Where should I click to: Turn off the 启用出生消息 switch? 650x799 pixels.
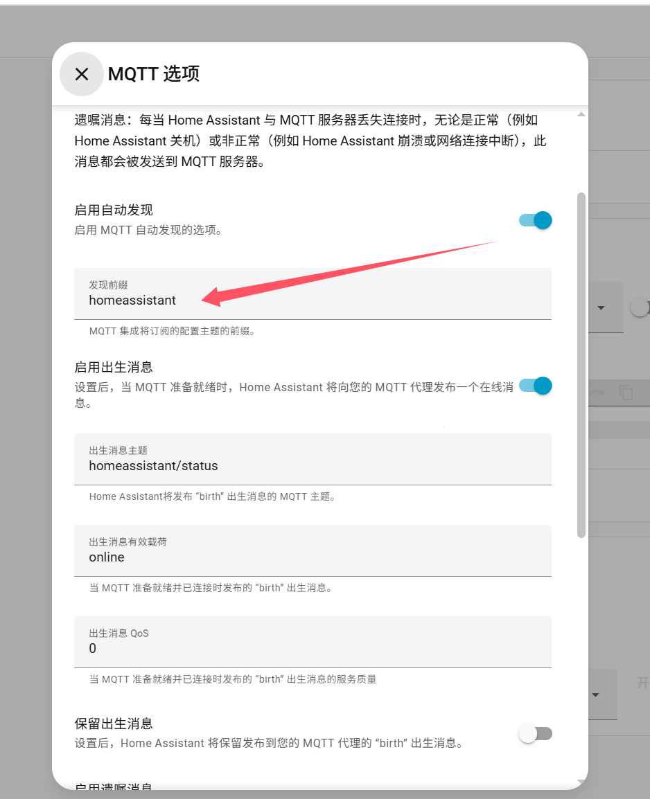pos(535,386)
